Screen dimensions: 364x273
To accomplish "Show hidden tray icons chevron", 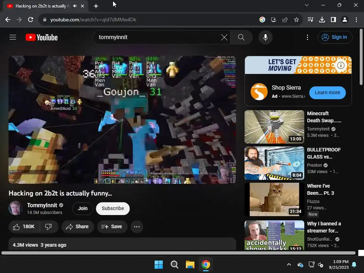I will [289, 264].
